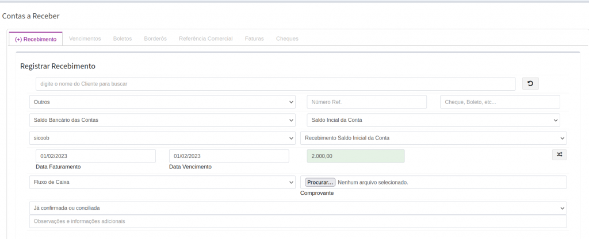This screenshot has width=589, height=239.
Task: Click the shuffle icon next to amount
Action: tap(559, 155)
